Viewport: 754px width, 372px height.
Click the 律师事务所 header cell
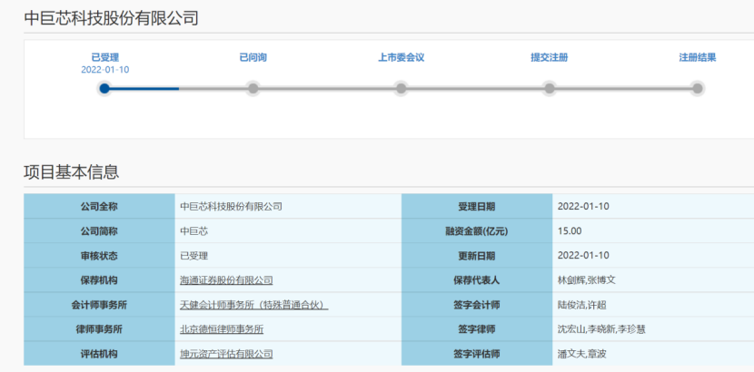[x=99, y=329]
